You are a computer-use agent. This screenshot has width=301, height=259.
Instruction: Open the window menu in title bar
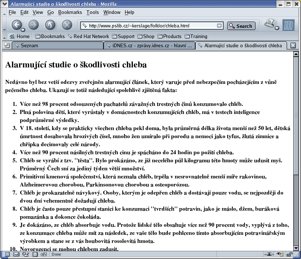coord(5,4)
